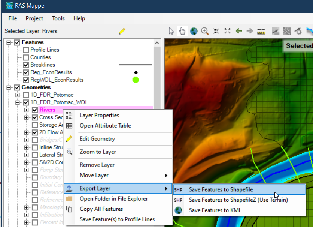Collapse the Features tree group
Screen dimensions: 313x227
pos(9,42)
